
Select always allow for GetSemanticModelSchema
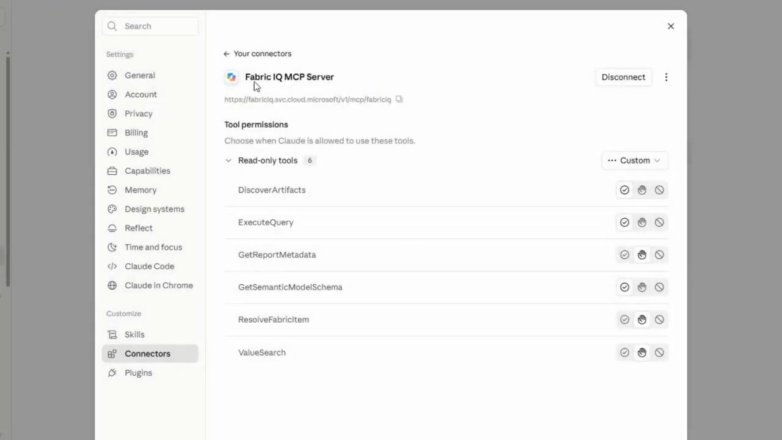pyautogui.click(x=624, y=287)
